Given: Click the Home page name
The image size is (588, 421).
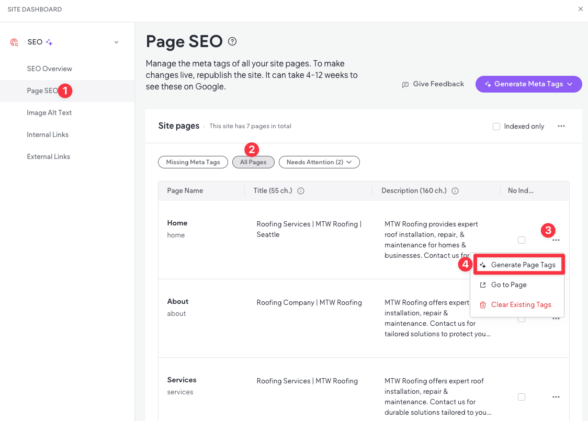Looking at the screenshot, I should click(x=177, y=223).
